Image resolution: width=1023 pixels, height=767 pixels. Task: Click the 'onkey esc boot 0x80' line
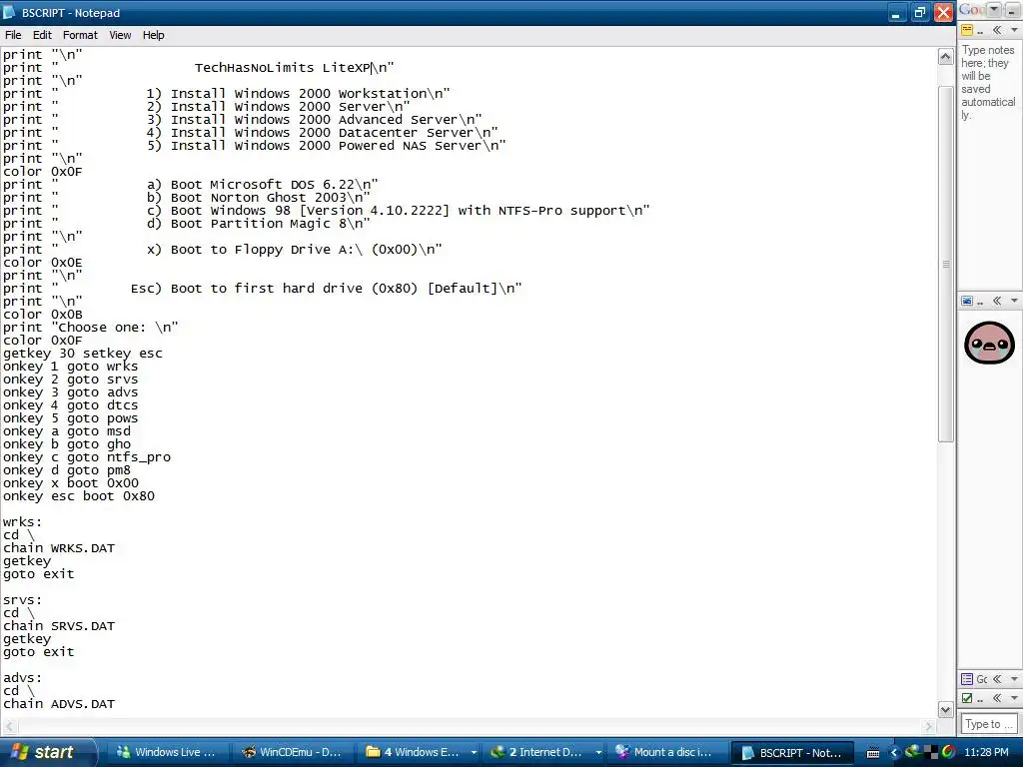[x=79, y=496]
